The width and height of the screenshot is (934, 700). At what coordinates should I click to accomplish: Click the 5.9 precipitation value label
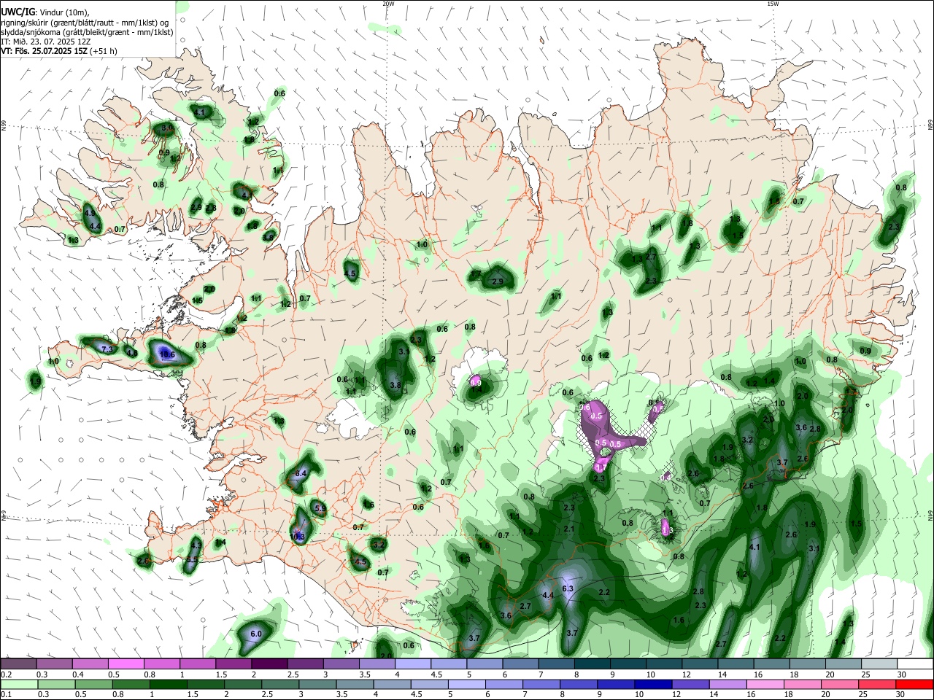pos(320,507)
